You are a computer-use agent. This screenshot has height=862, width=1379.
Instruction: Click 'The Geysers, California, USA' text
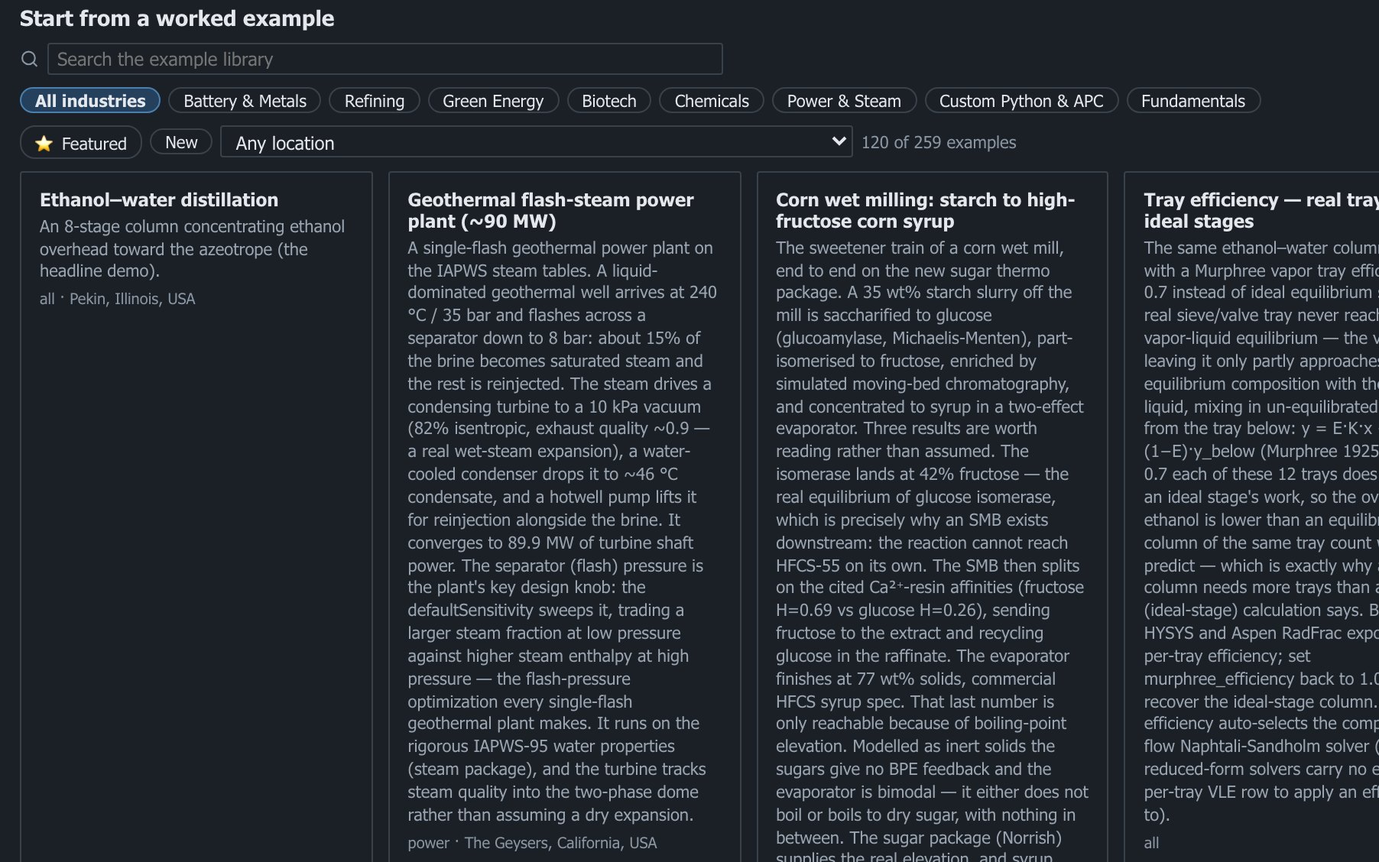point(560,843)
